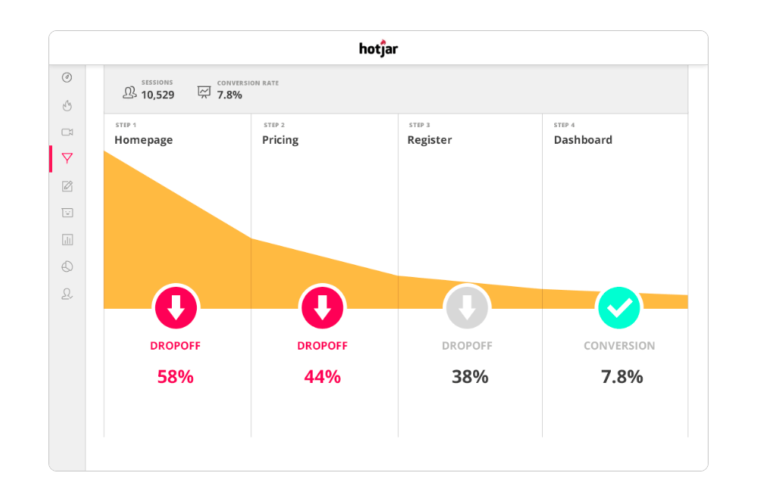Open Recordings via the video camera icon
This screenshot has height=504, width=757.
click(67, 132)
